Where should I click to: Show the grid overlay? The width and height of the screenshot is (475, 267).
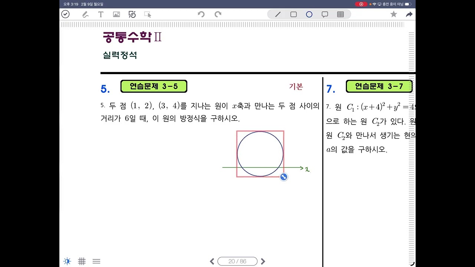click(x=82, y=261)
